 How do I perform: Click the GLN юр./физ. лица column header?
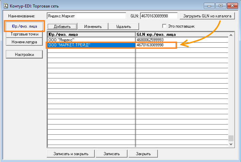pos(182,34)
